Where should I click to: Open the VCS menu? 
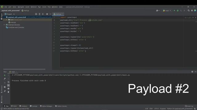coord(49,7)
